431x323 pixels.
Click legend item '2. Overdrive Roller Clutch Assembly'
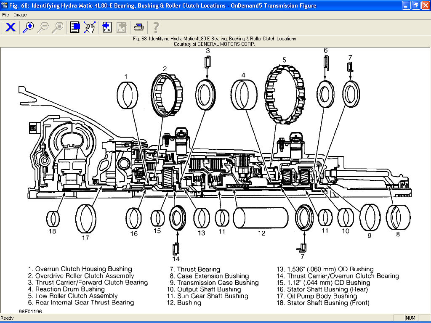click(81, 276)
